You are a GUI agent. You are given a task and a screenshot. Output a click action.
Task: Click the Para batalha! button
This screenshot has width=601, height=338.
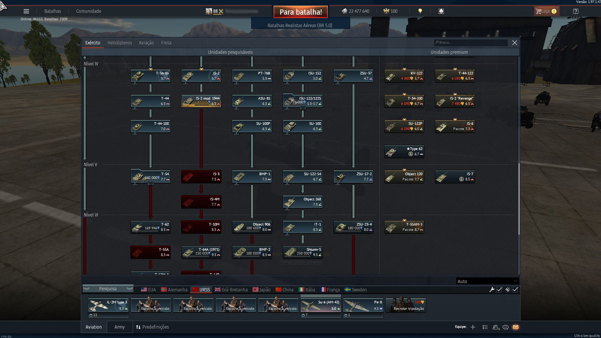(301, 12)
